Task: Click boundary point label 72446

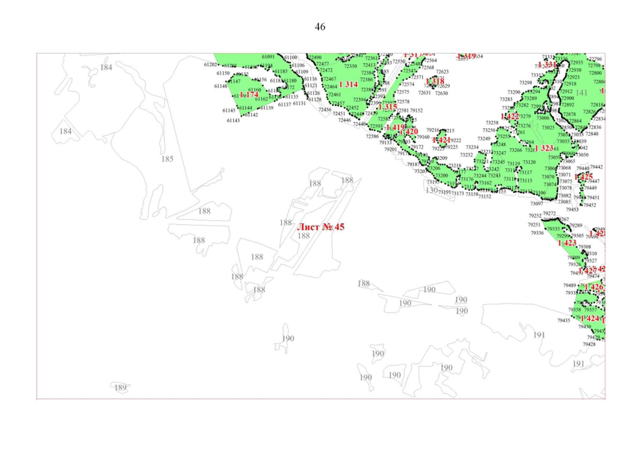Action: click(344, 120)
